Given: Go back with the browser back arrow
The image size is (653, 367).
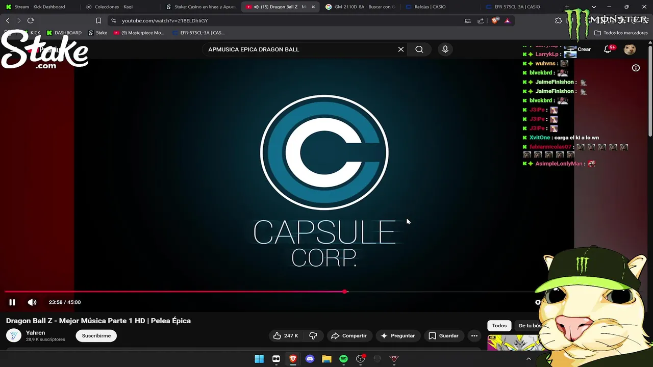Looking at the screenshot, I should 8,20.
